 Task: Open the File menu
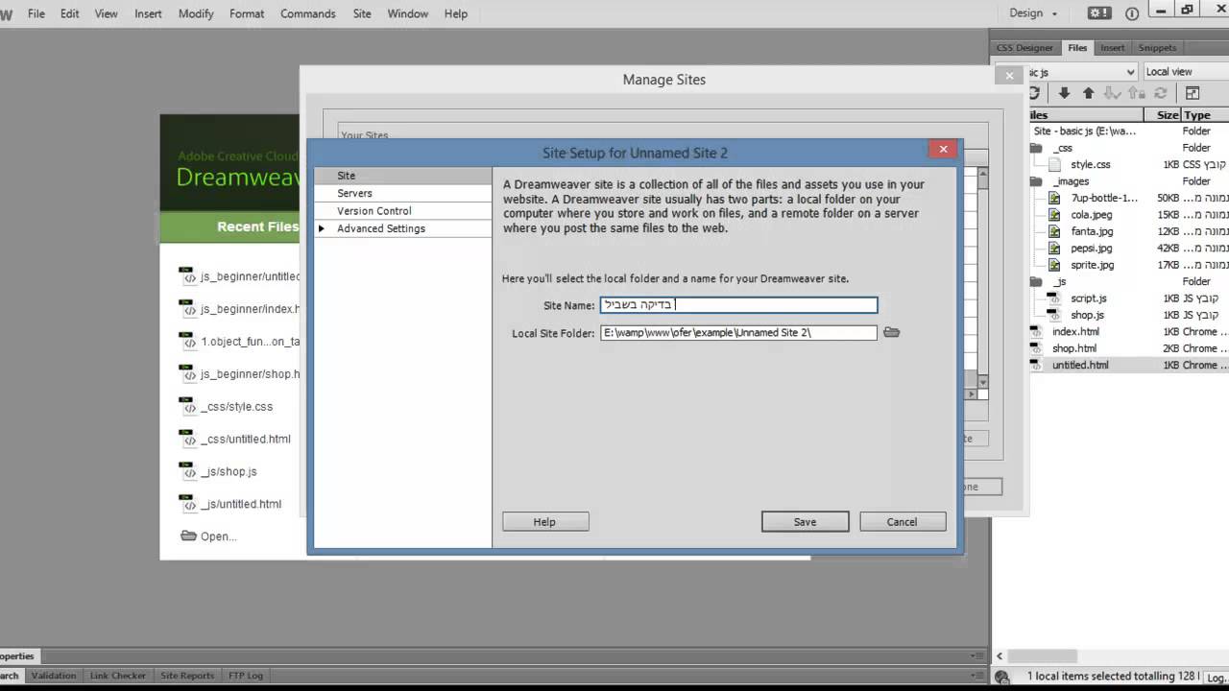[x=36, y=13]
